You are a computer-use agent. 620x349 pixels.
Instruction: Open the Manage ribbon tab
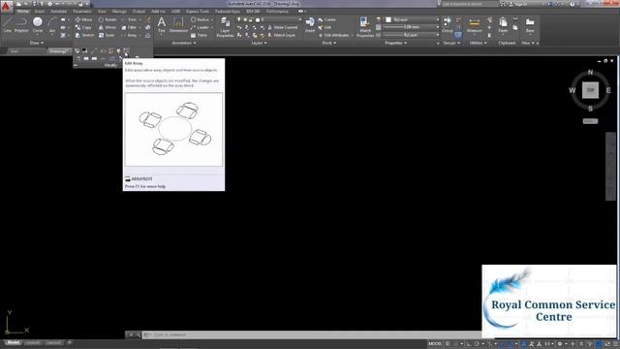point(119,12)
